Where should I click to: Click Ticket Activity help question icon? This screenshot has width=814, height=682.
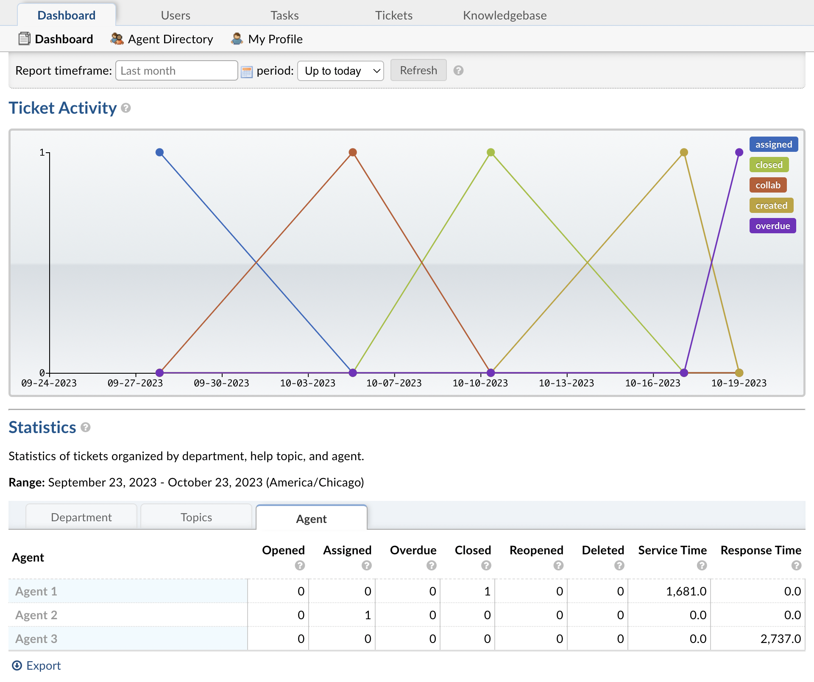click(126, 108)
